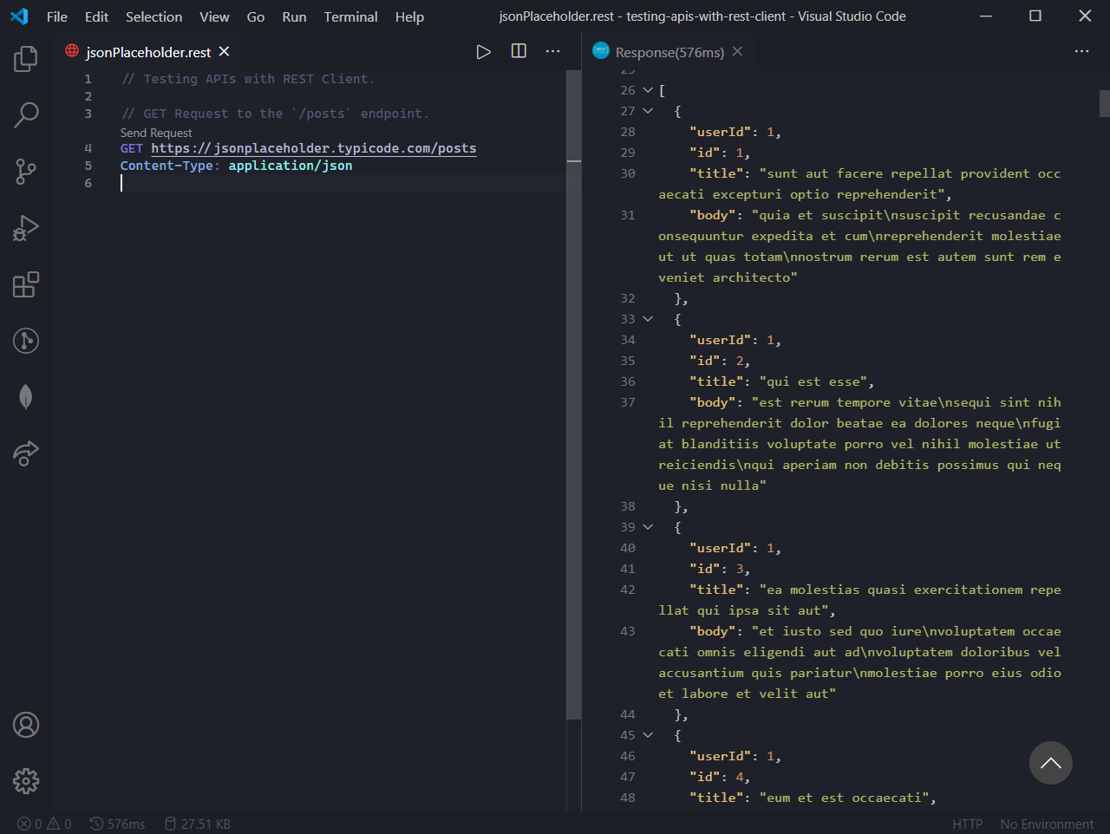The image size is (1110, 834).
Task: Open the Search view
Action: (25, 114)
